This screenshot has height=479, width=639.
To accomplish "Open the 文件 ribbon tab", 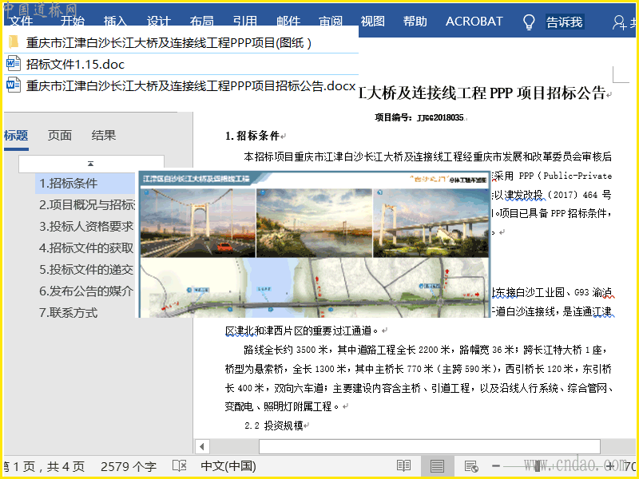I will coord(22,22).
